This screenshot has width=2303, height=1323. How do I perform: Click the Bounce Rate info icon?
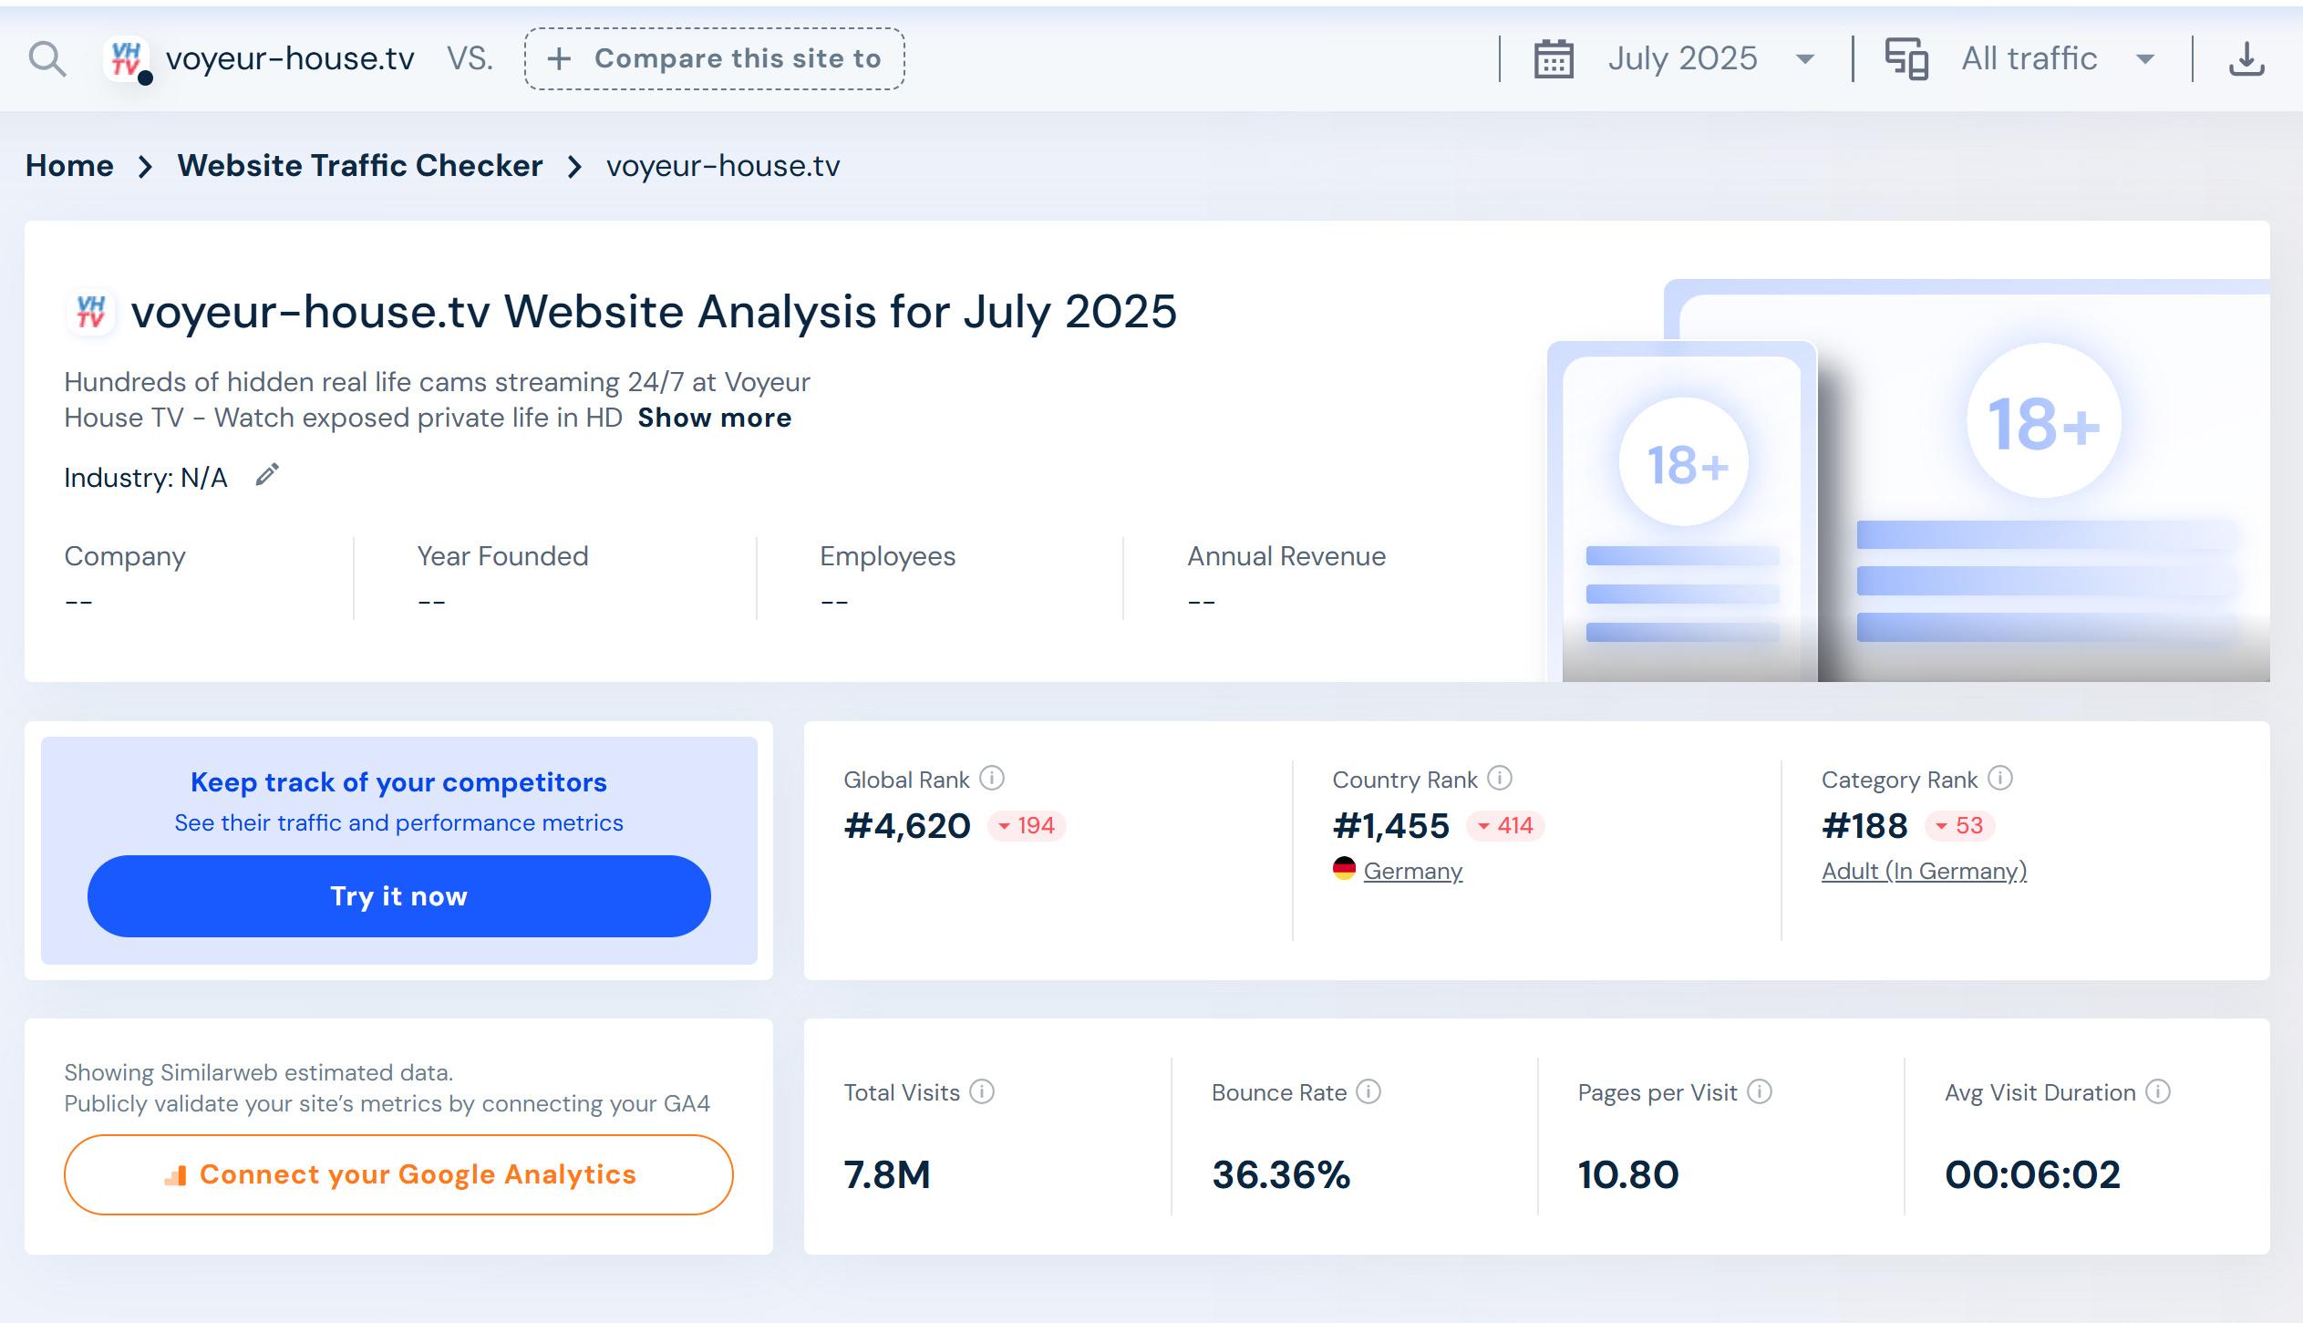[x=1368, y=1091]
